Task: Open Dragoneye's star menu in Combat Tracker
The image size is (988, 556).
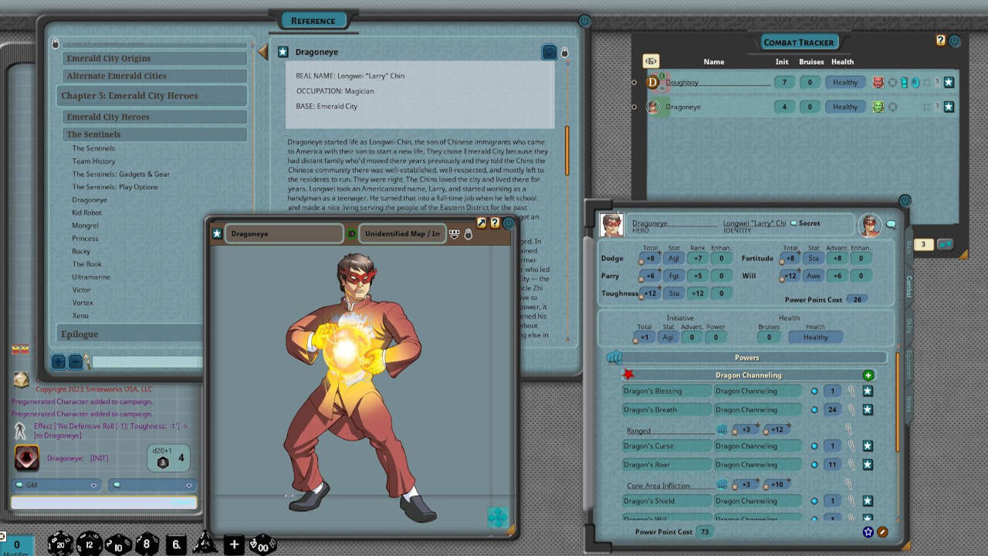Action: click(x=949, y=107)
